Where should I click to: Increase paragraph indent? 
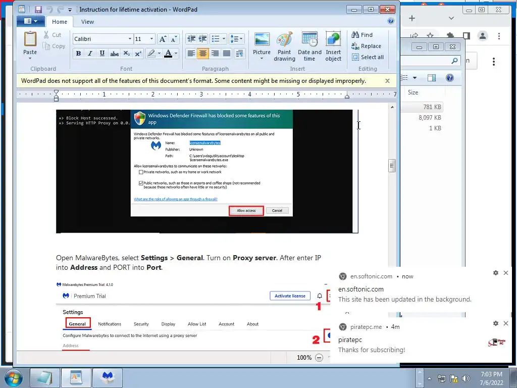click(x=203, y=39)
